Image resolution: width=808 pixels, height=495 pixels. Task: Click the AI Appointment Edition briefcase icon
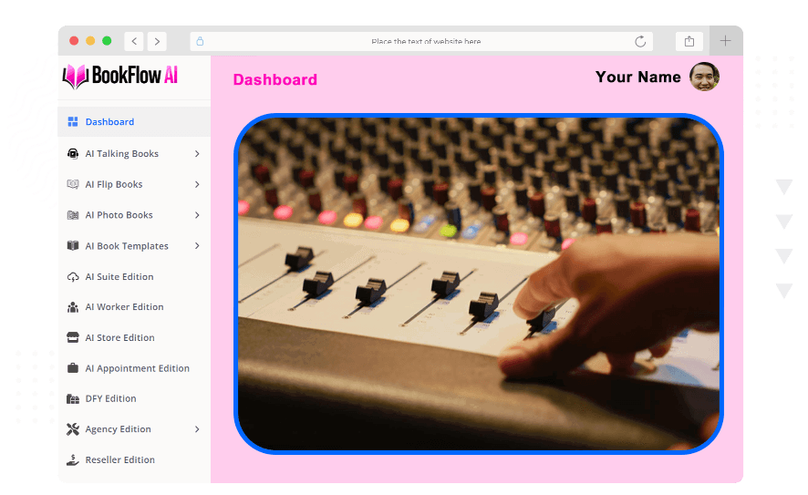73,368
